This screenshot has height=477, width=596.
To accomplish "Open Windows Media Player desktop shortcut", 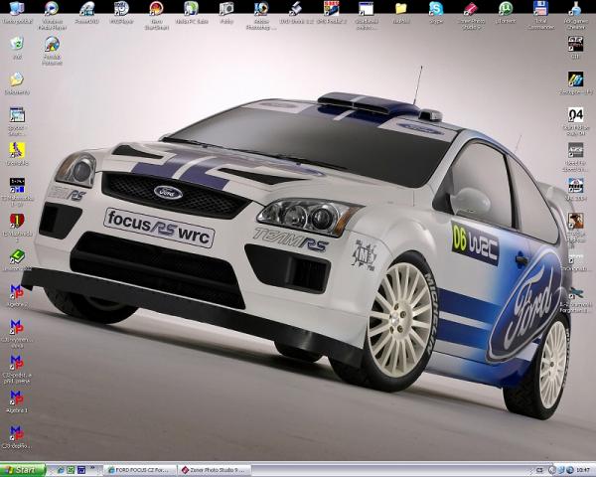I will pos(52,10).
